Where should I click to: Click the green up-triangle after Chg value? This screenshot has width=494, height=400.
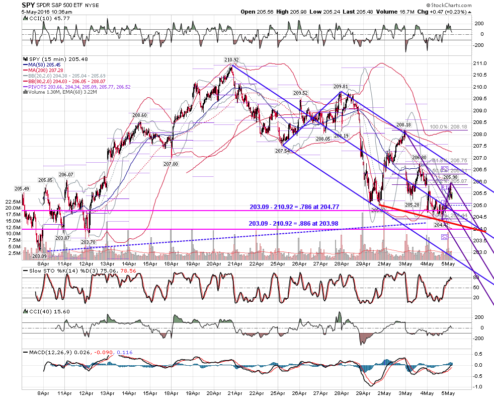coord(470,12)
